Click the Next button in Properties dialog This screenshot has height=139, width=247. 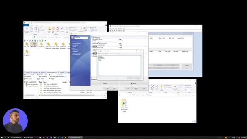click(115, 88)
